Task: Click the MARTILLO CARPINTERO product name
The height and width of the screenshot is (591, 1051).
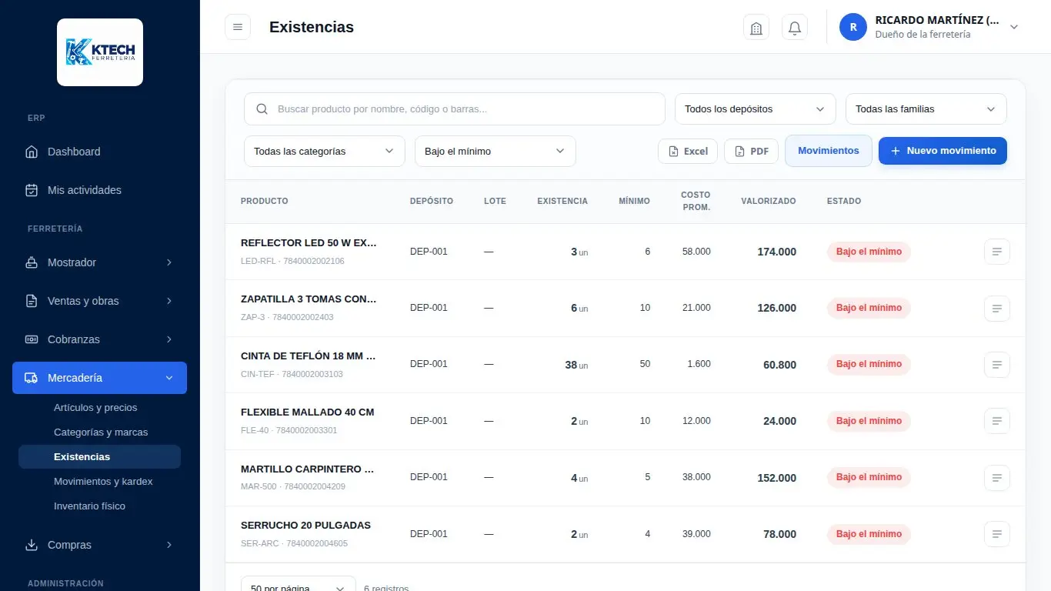Action: point(308,469)
